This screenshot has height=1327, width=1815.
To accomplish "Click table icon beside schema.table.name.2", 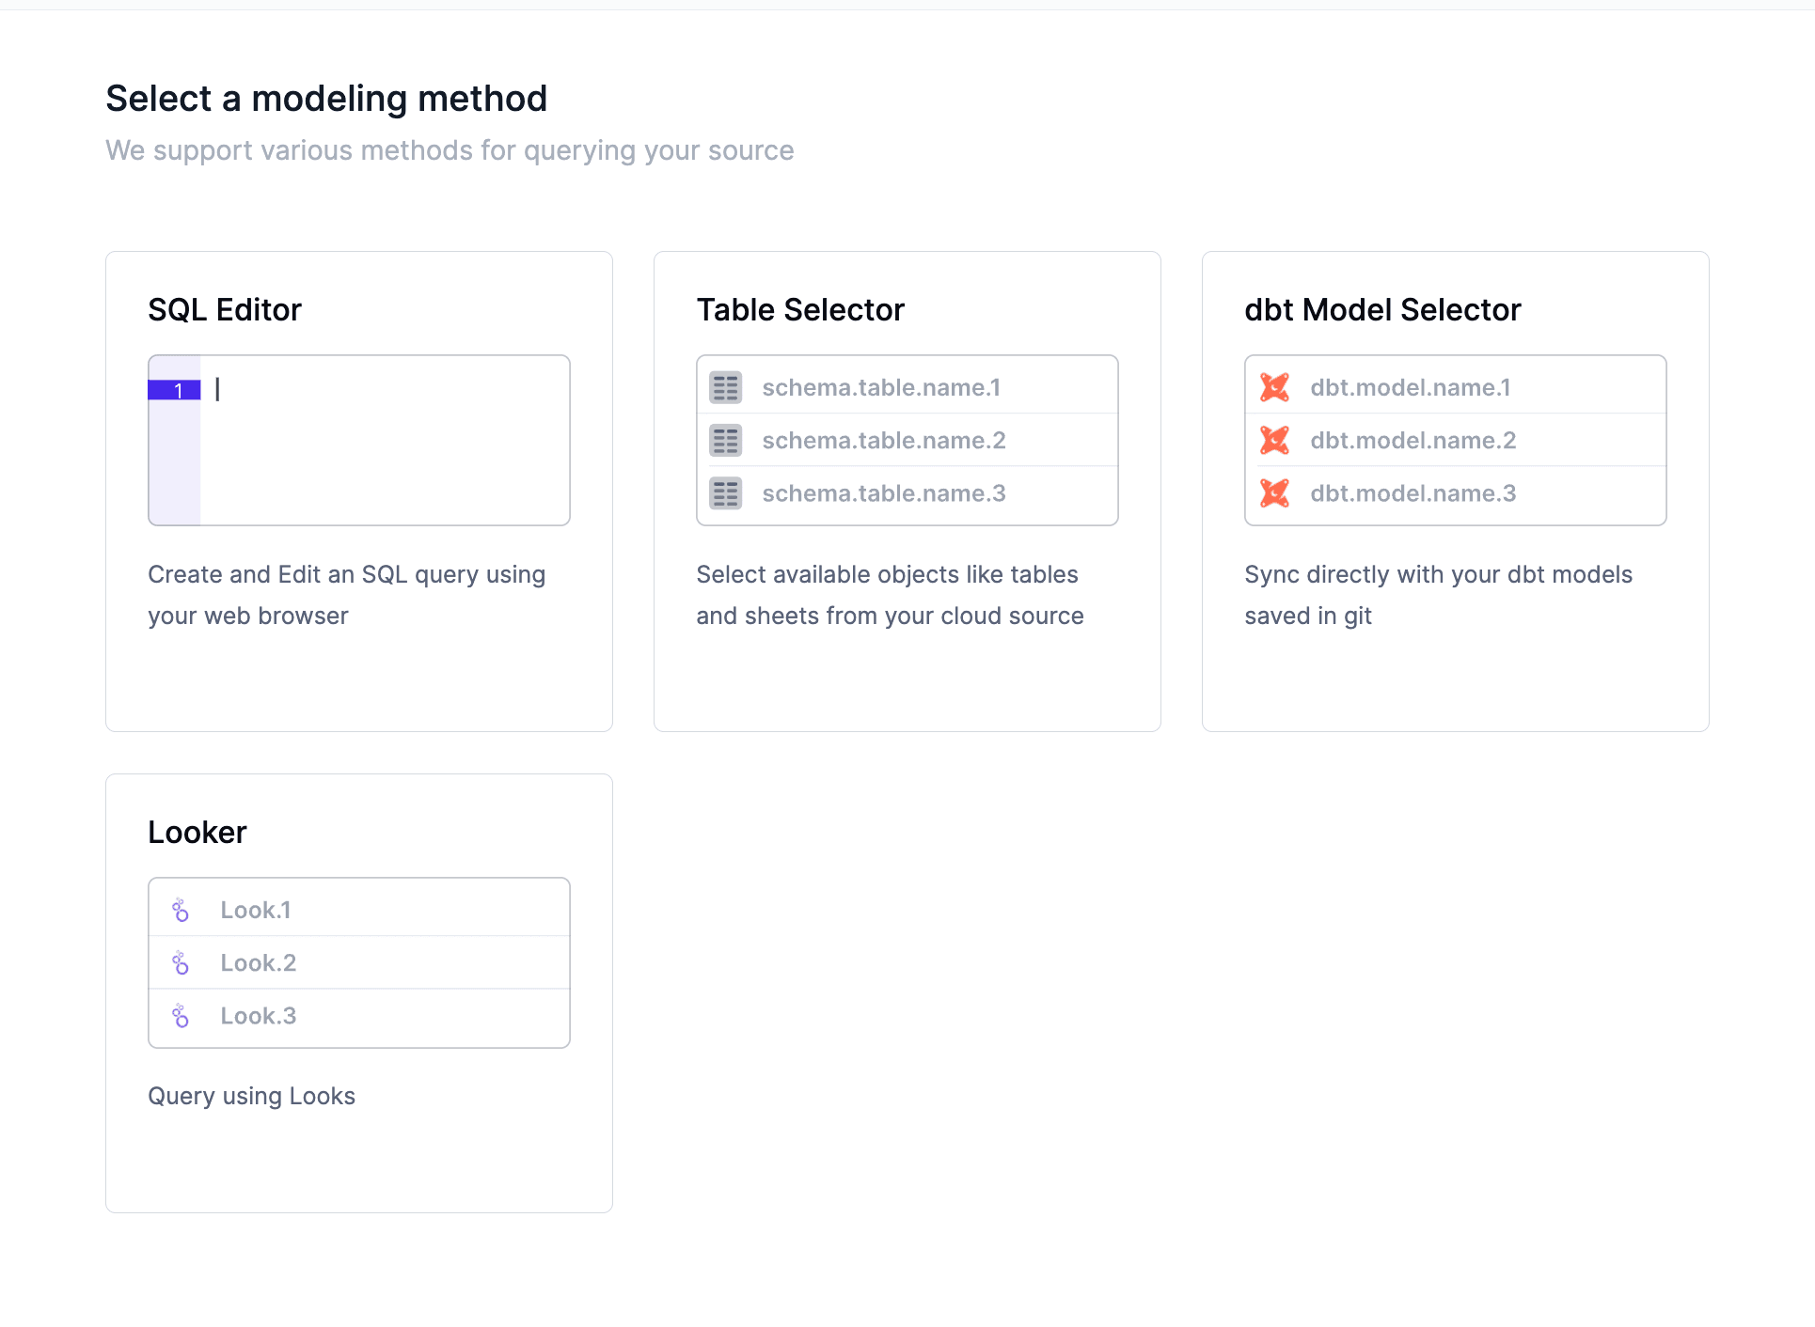I will pyautogui.click(x=725, y=440).
